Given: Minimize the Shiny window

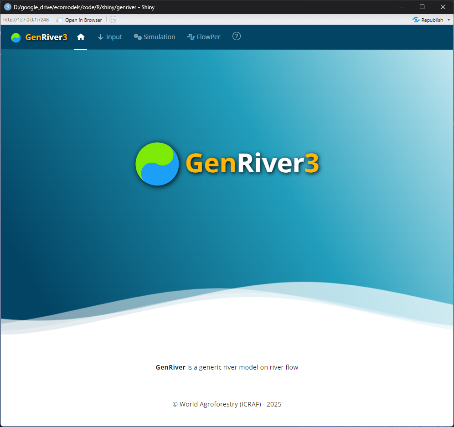Looking at the screenshot, I should click(x=402, y=7).
